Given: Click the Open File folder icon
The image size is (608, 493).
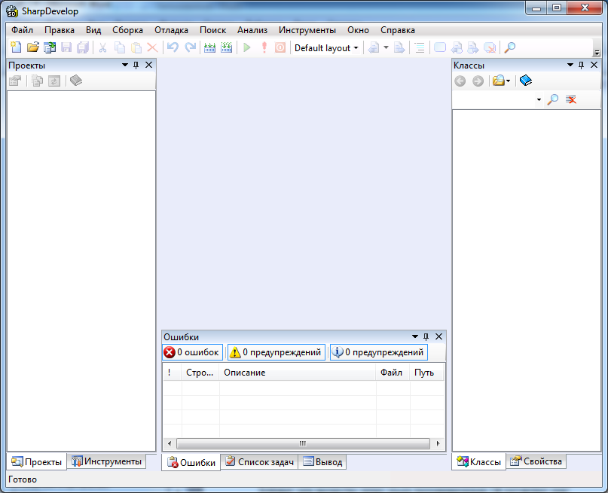Looking at the screenshot, I should (x=33, y=47).
